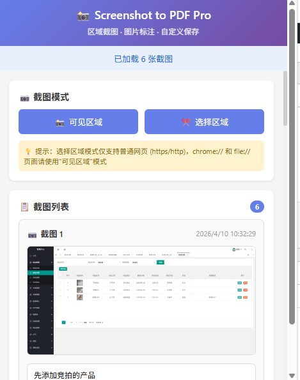This screenshot has width=300, height=380.
Task: Click the inner panel scrollbar thumb
Action: pyautogui.click(x=285, y=98)
